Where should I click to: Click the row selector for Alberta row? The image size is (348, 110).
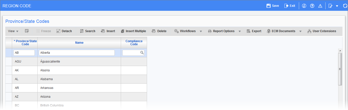click(x=9, y=53)
